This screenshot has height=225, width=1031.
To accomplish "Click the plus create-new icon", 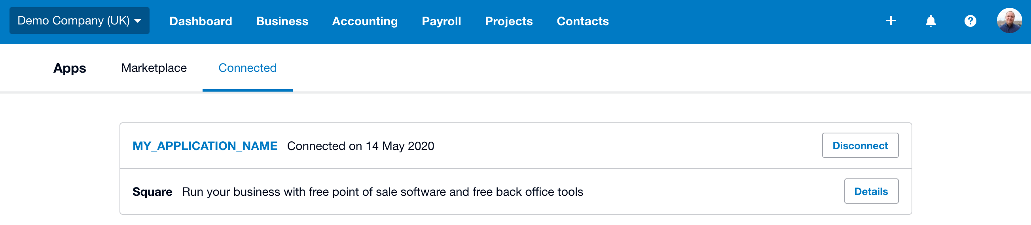I will point(891,21).
